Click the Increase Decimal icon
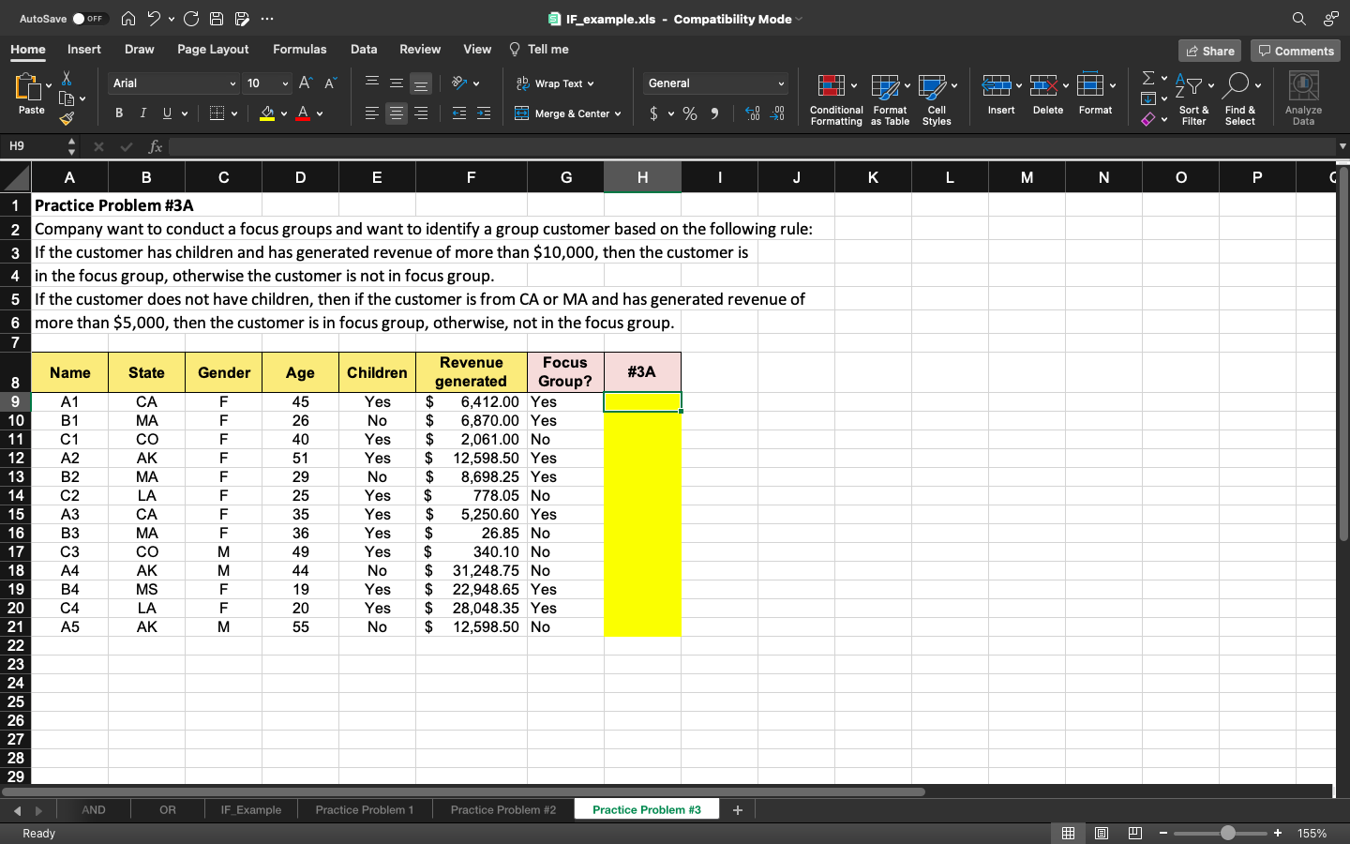This screenshot has height=844, width=1350. 752,113
